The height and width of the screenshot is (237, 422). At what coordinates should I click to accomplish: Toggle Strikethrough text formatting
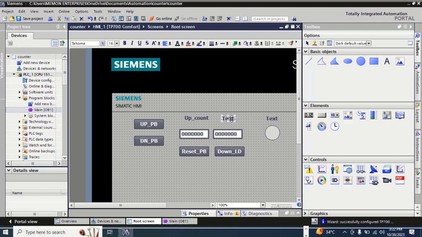[x=147, y=43]
